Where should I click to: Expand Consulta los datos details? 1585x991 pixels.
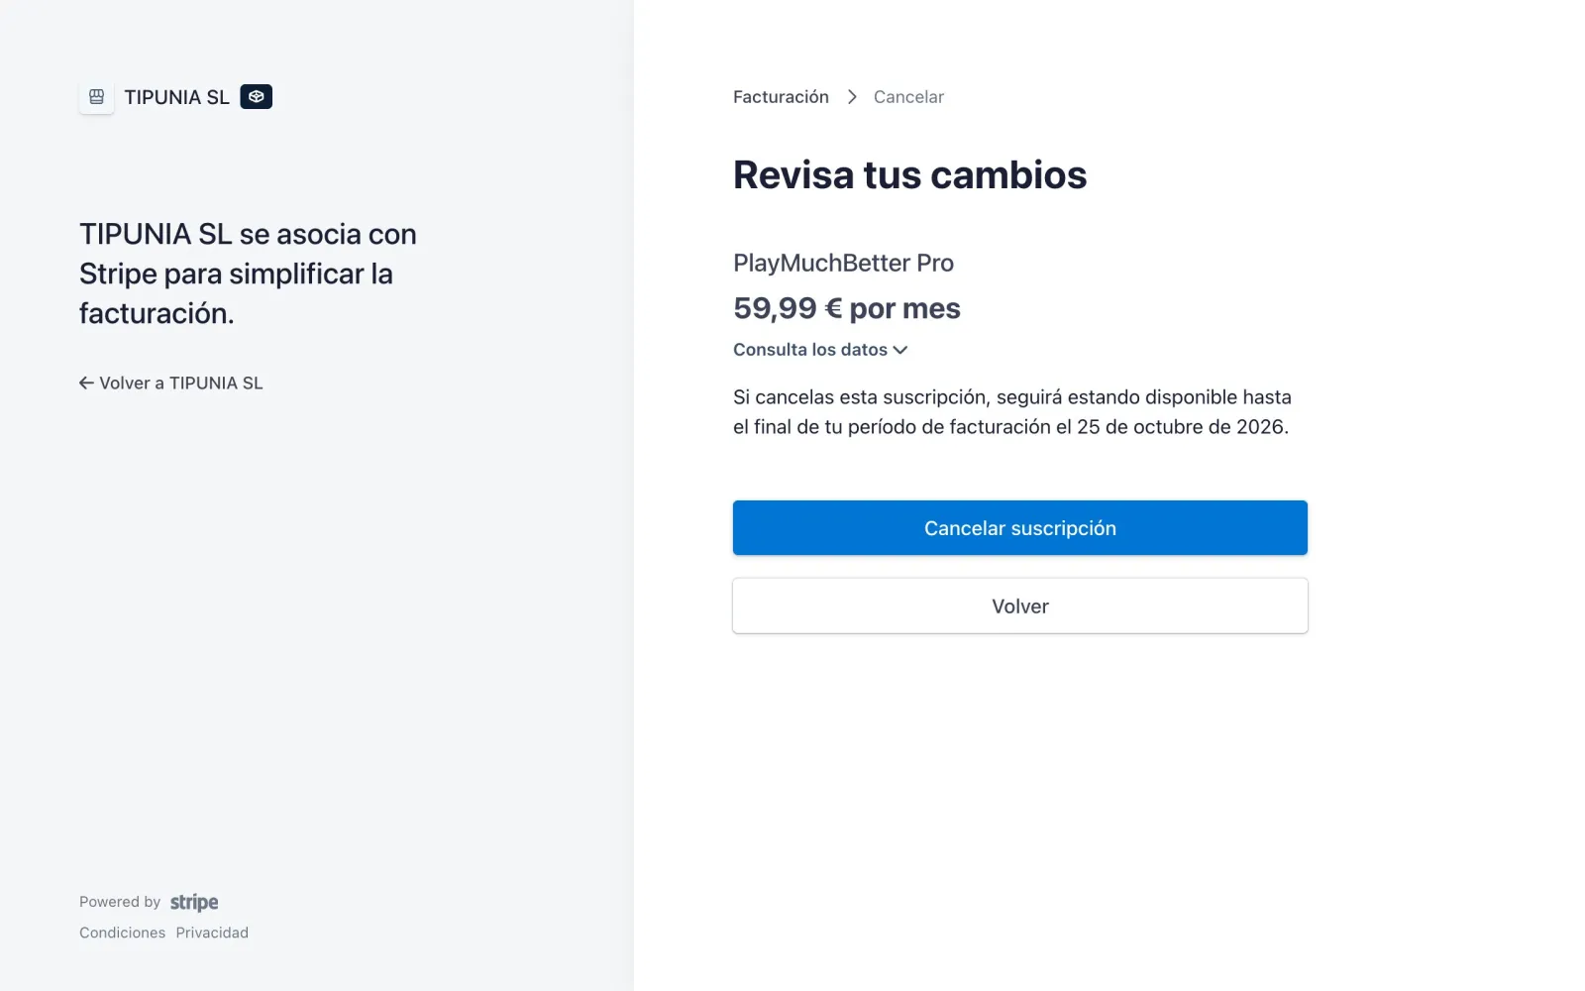click(820, 350)
